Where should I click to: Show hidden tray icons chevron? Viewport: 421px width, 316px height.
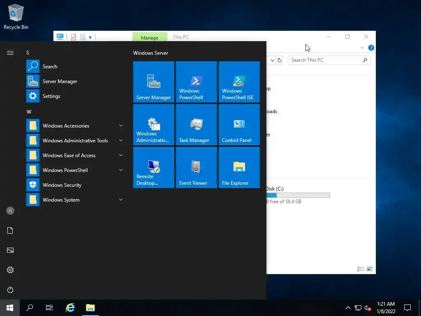(348, 308)
